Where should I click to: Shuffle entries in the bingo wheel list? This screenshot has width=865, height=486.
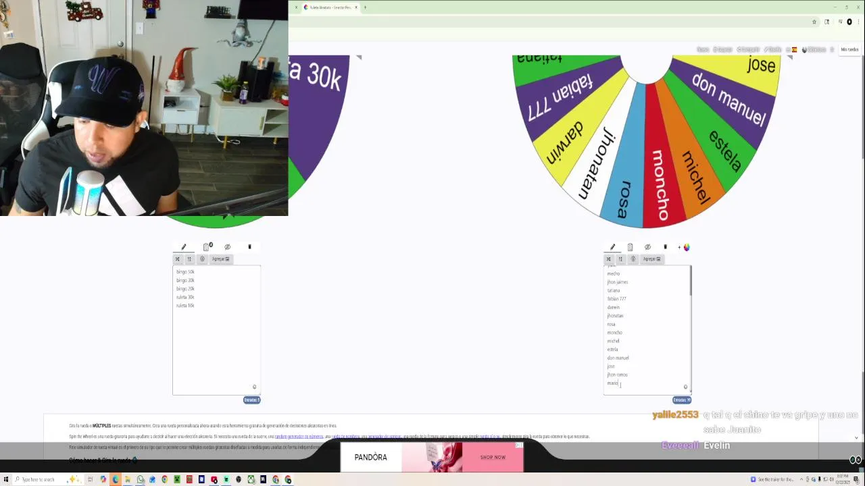point(178,259)
